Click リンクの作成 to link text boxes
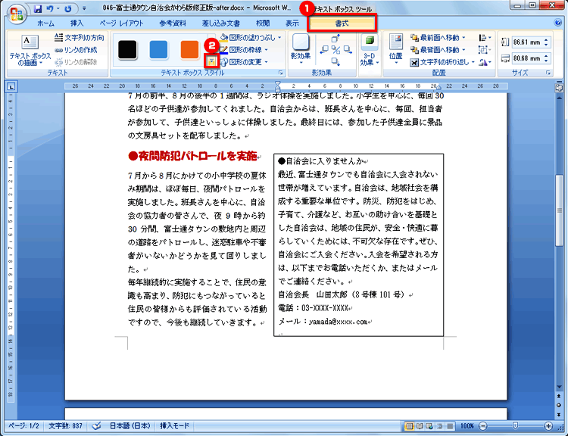 [x=76, y=50]
